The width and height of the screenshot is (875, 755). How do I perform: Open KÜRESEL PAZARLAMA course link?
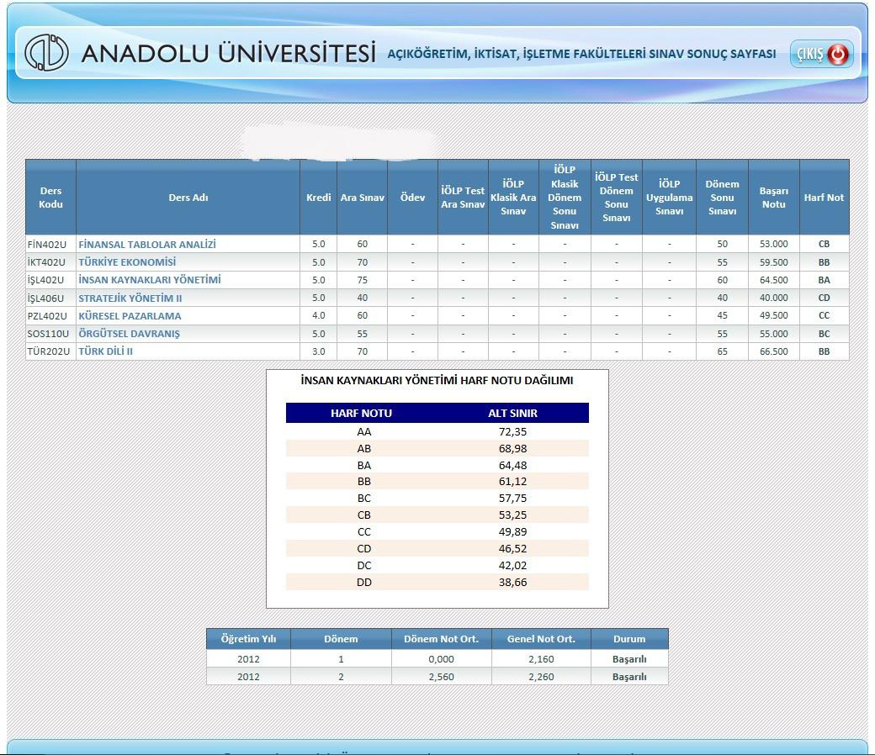tap(130, 315)
